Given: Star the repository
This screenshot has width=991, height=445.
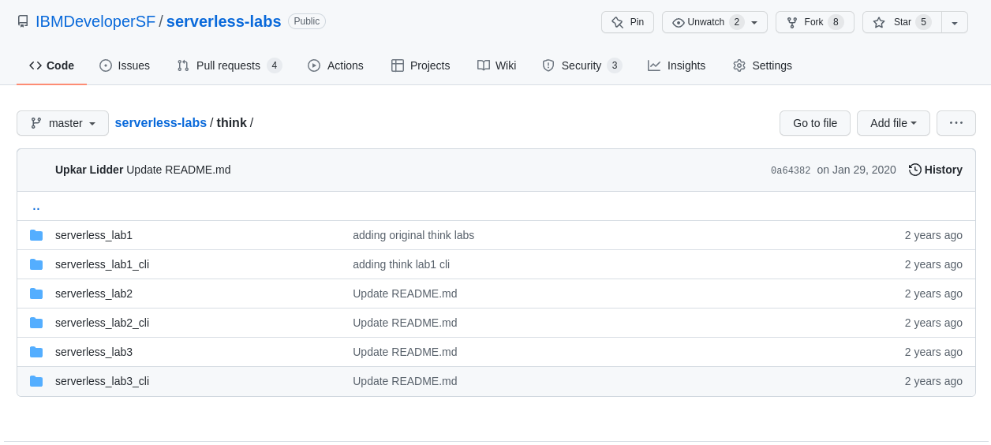Looking at the screenshot, I should click(902, 22).
